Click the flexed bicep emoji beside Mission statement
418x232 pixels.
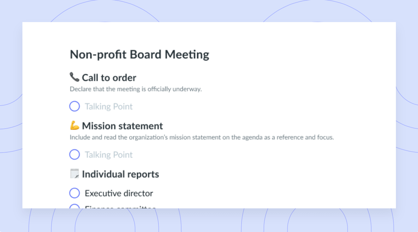[x=75, y=125]
